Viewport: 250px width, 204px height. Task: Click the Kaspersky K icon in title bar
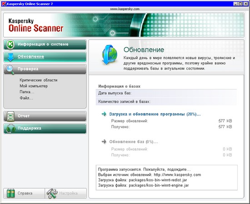pyautogui.click(x=4, y=4)
